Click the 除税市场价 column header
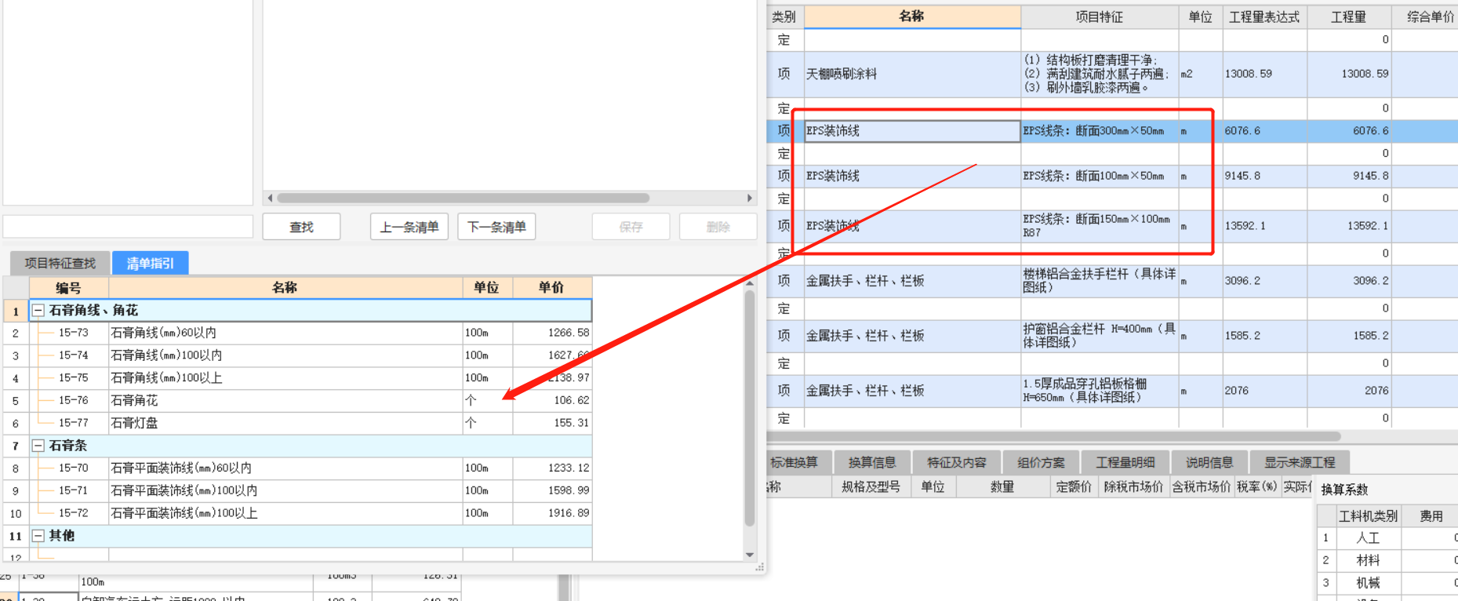Viewport: 1458px width, 601px height. pos(1133,487)
